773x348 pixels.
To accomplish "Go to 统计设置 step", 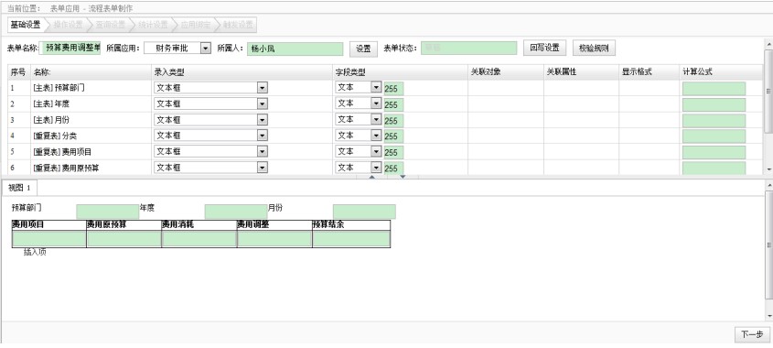I will pyautogui.click(x=153, y=25).
